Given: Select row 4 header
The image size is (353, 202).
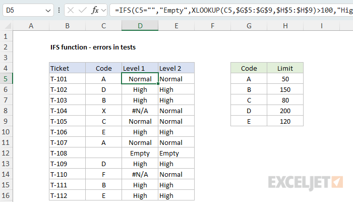Looking at the screenshot, I should pyautogui.click(x=6, y=68).
